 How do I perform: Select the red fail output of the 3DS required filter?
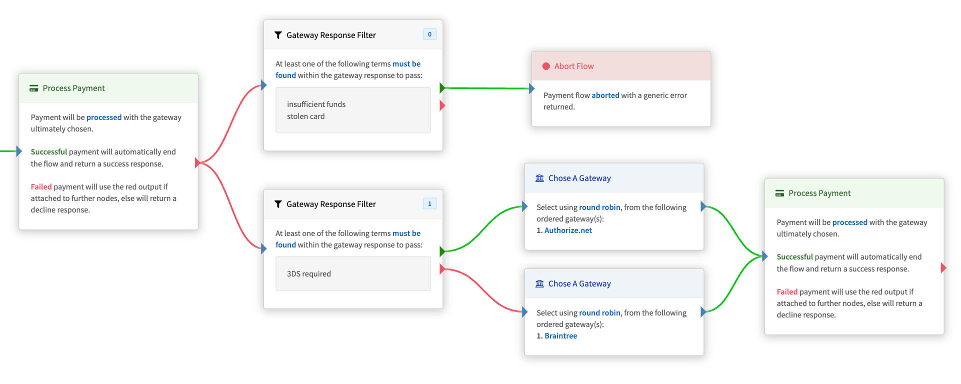pos(442,269)
